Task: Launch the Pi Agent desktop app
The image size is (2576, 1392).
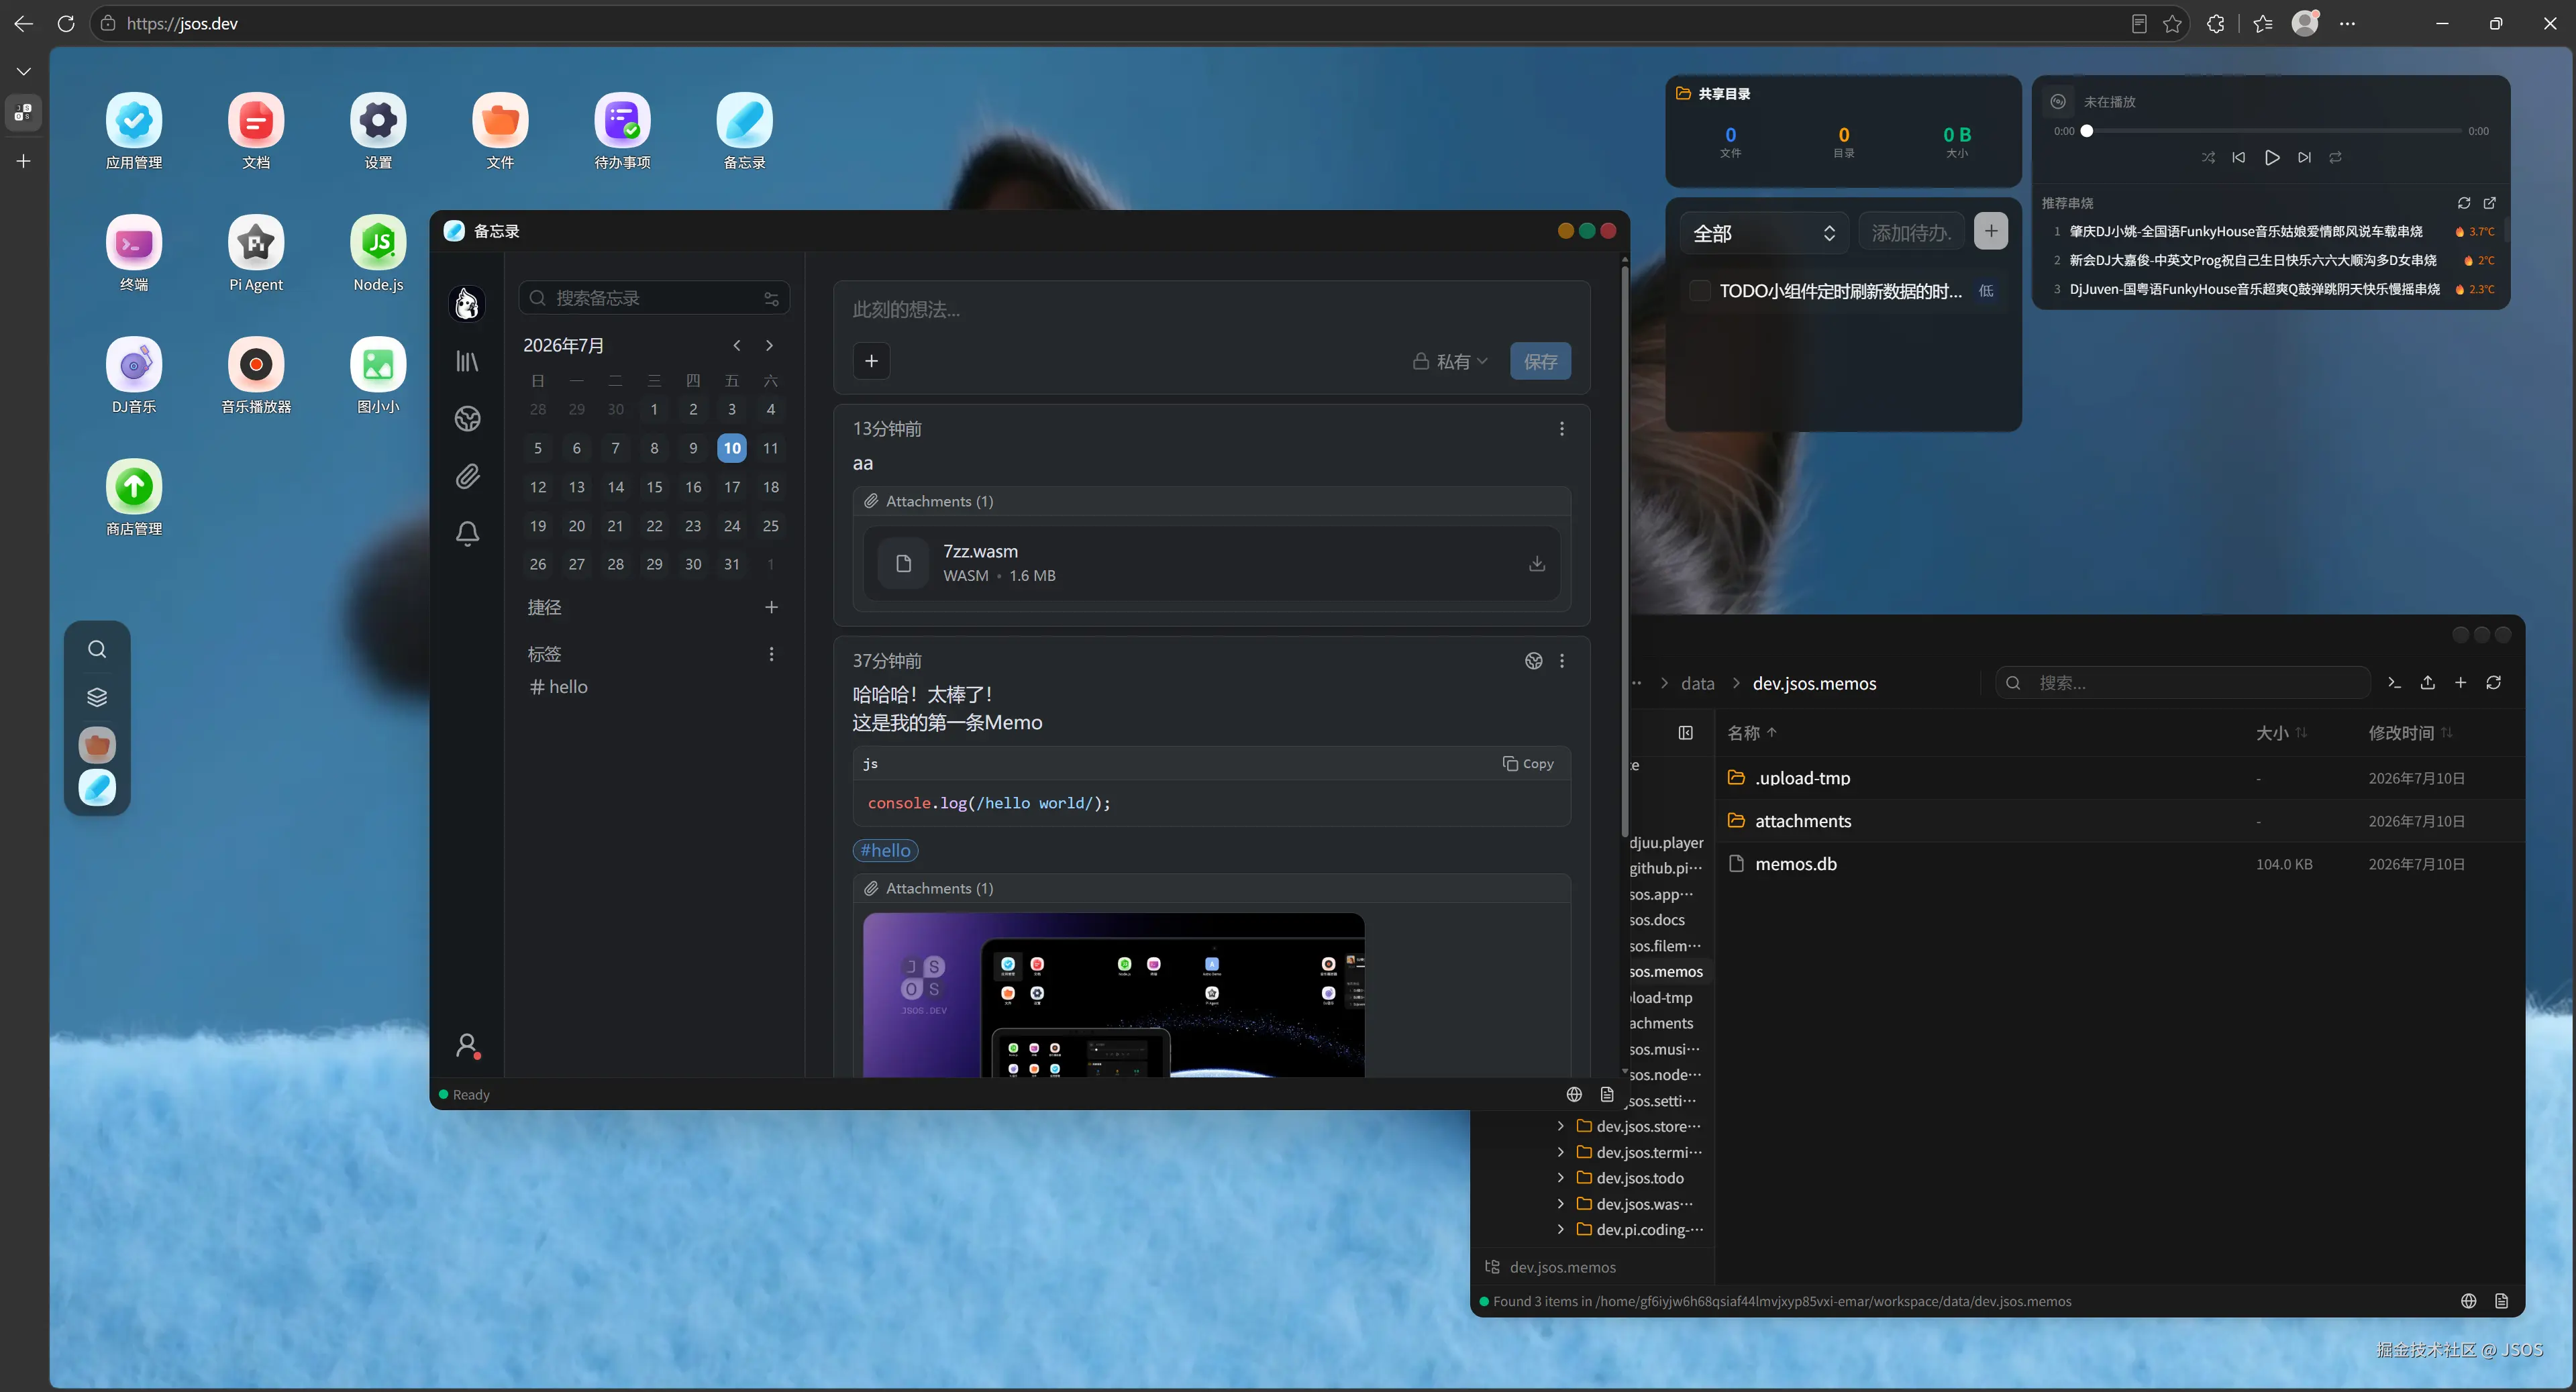Action: click(256, 254)
